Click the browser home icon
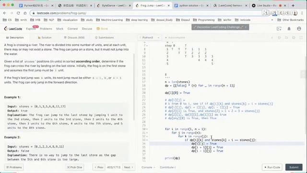This screenshot has width=307, height=173. (25, 13)
